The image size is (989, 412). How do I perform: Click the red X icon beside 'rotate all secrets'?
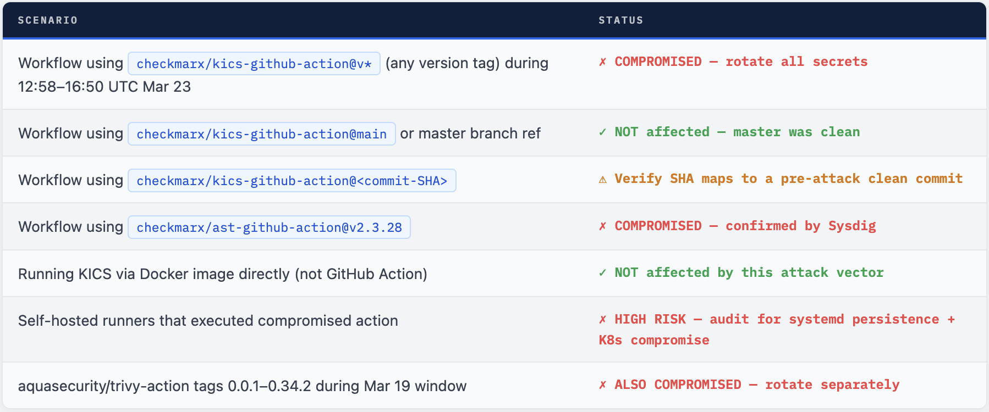(603, 62)
